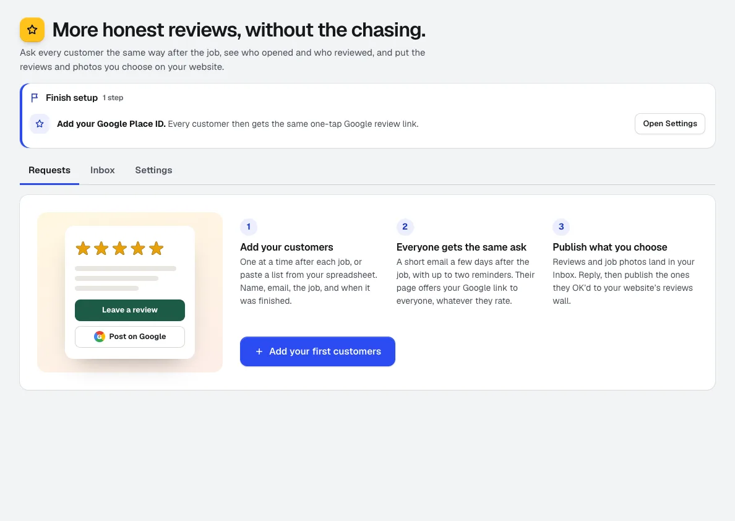The width and height of the screenshot is (735, 521).
Task: Click the yellow star logo icon
Action: point(32,30)
